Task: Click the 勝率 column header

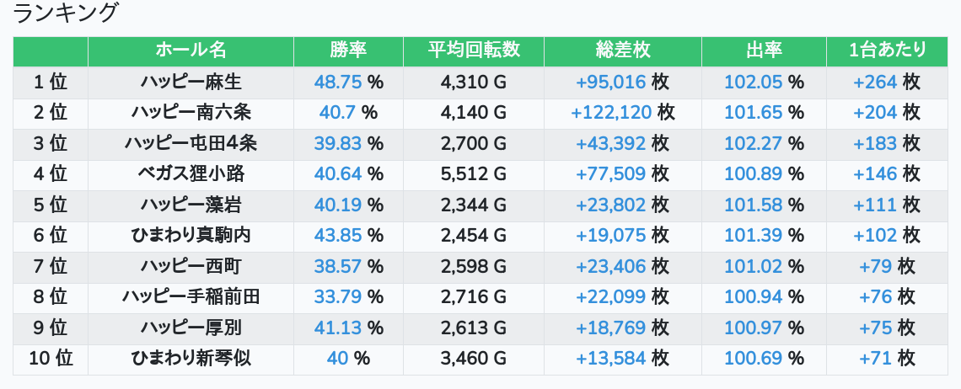Action: coord(348,51)
